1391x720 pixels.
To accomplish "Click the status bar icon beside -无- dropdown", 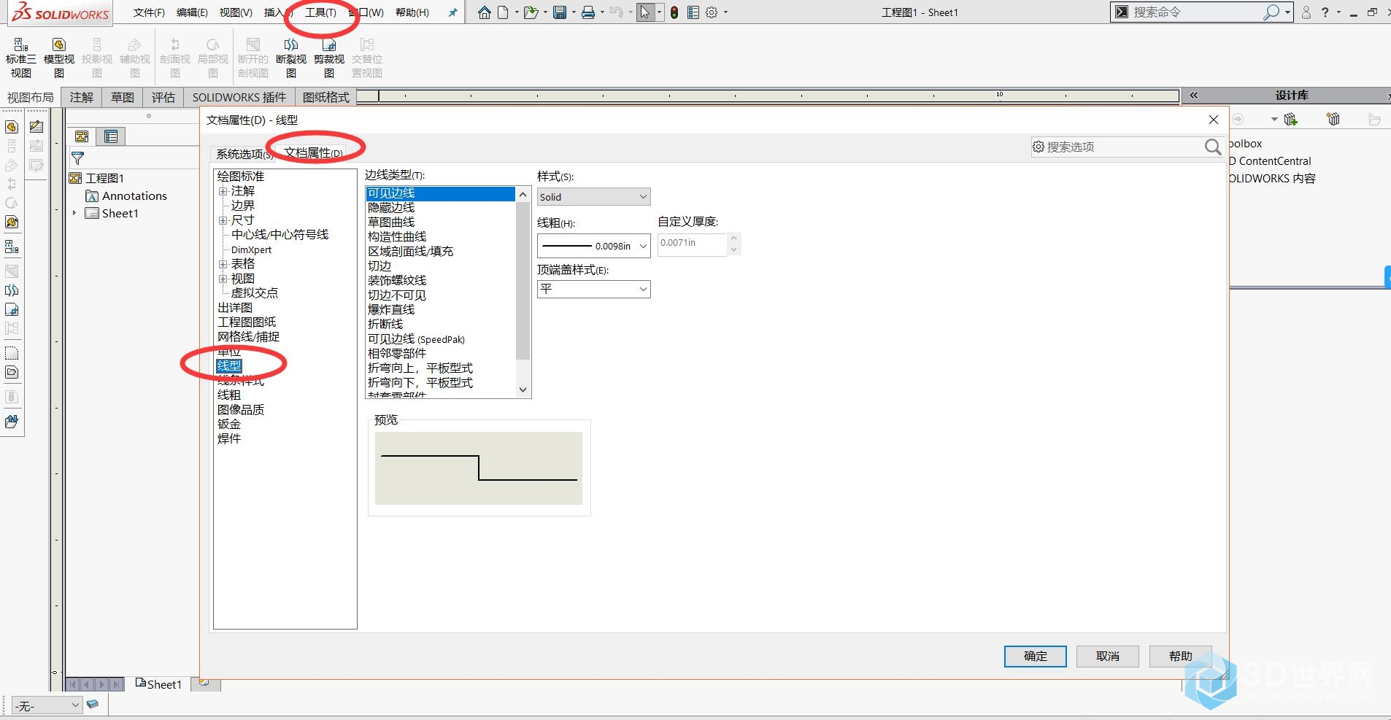I will [93, 704].
